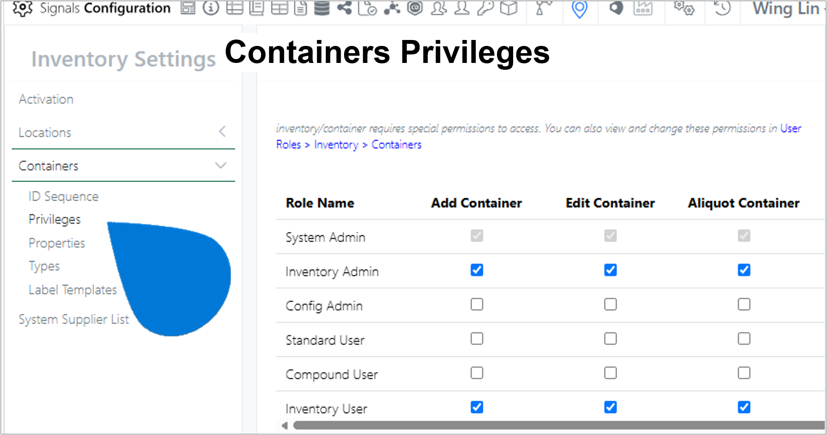Open Properties under Containers
The width and height of the screenshot is (827, 435).
pyautogui.click(x=57, y=243)
